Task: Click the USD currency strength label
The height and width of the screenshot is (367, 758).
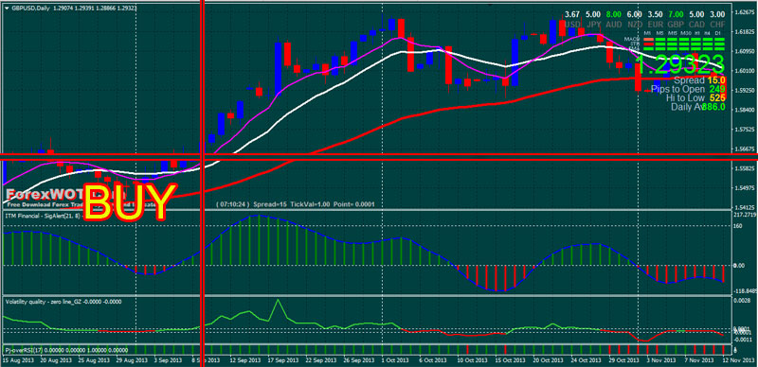Action: (x=572, y=25)
